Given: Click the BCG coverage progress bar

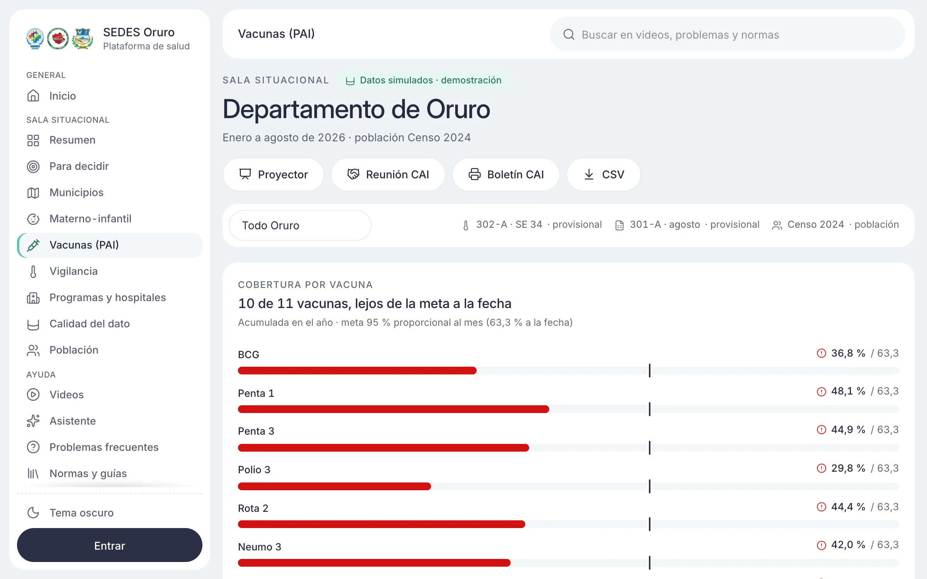Looking at the screenshot, I should click(569, 371).
